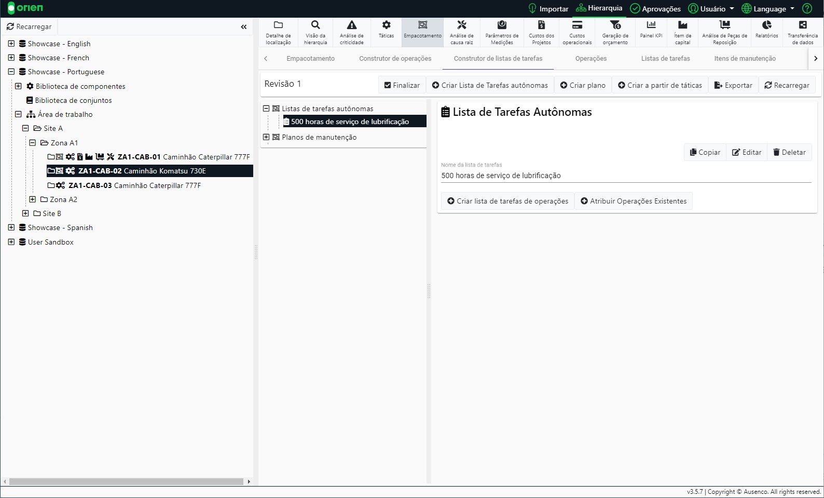Collapse Área de trabalho node
This screenshot has height=498, width=824.
point(18,114)
